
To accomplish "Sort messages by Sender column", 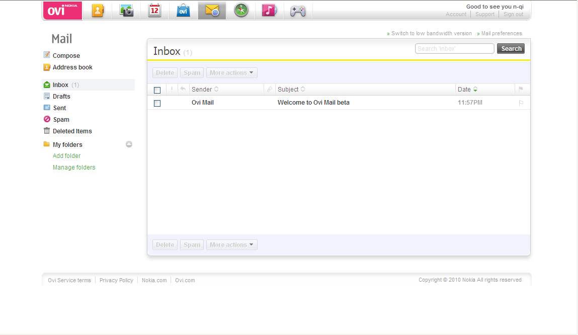I will click(x=205, y=89).
